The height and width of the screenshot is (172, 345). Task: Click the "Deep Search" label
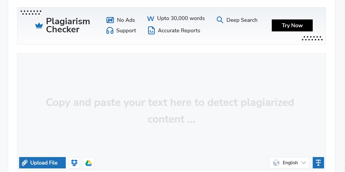(x=242, y=20)
